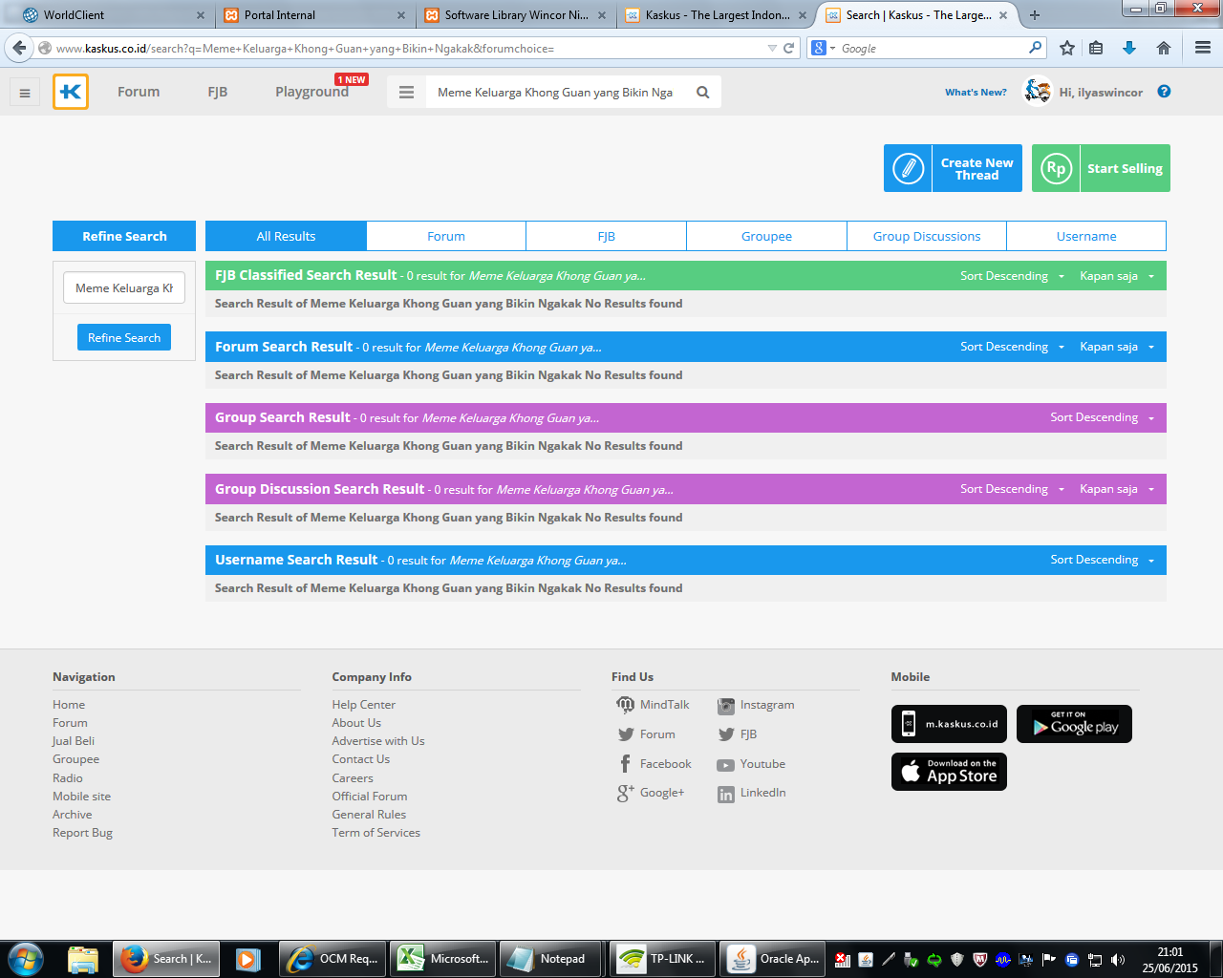
Task: Click the blue Refine Search button
Action: (x=124, y=337)
